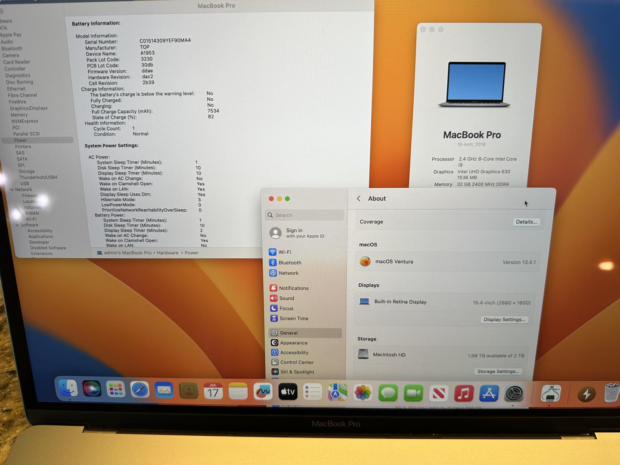The width and height of the screenshot is (620, 465).
Task: Open the Mail app in the Dock
Action: coord(164,391)
